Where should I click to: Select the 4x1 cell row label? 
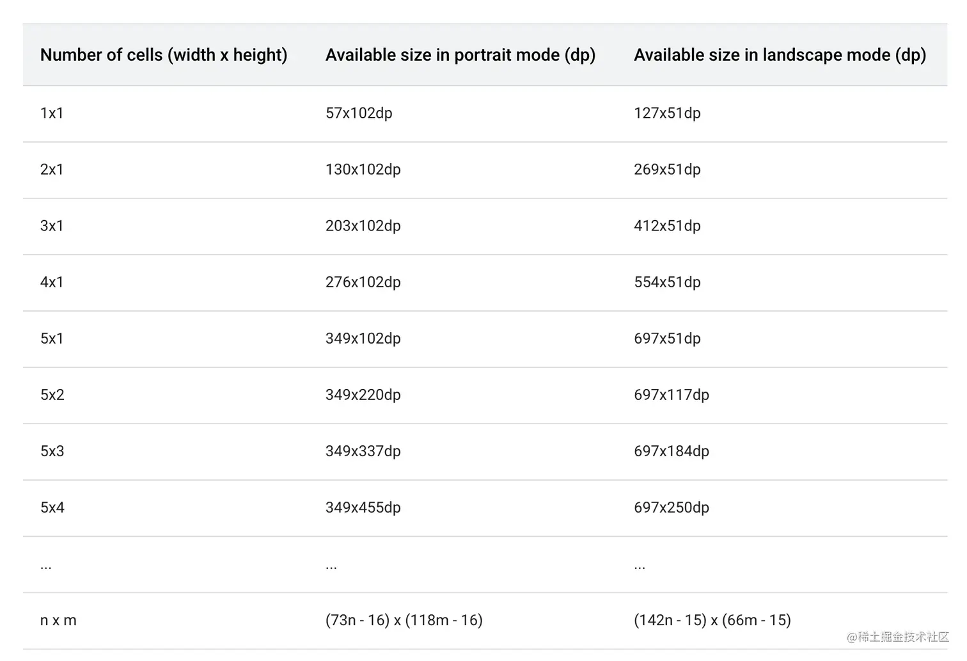click(52, 282)
